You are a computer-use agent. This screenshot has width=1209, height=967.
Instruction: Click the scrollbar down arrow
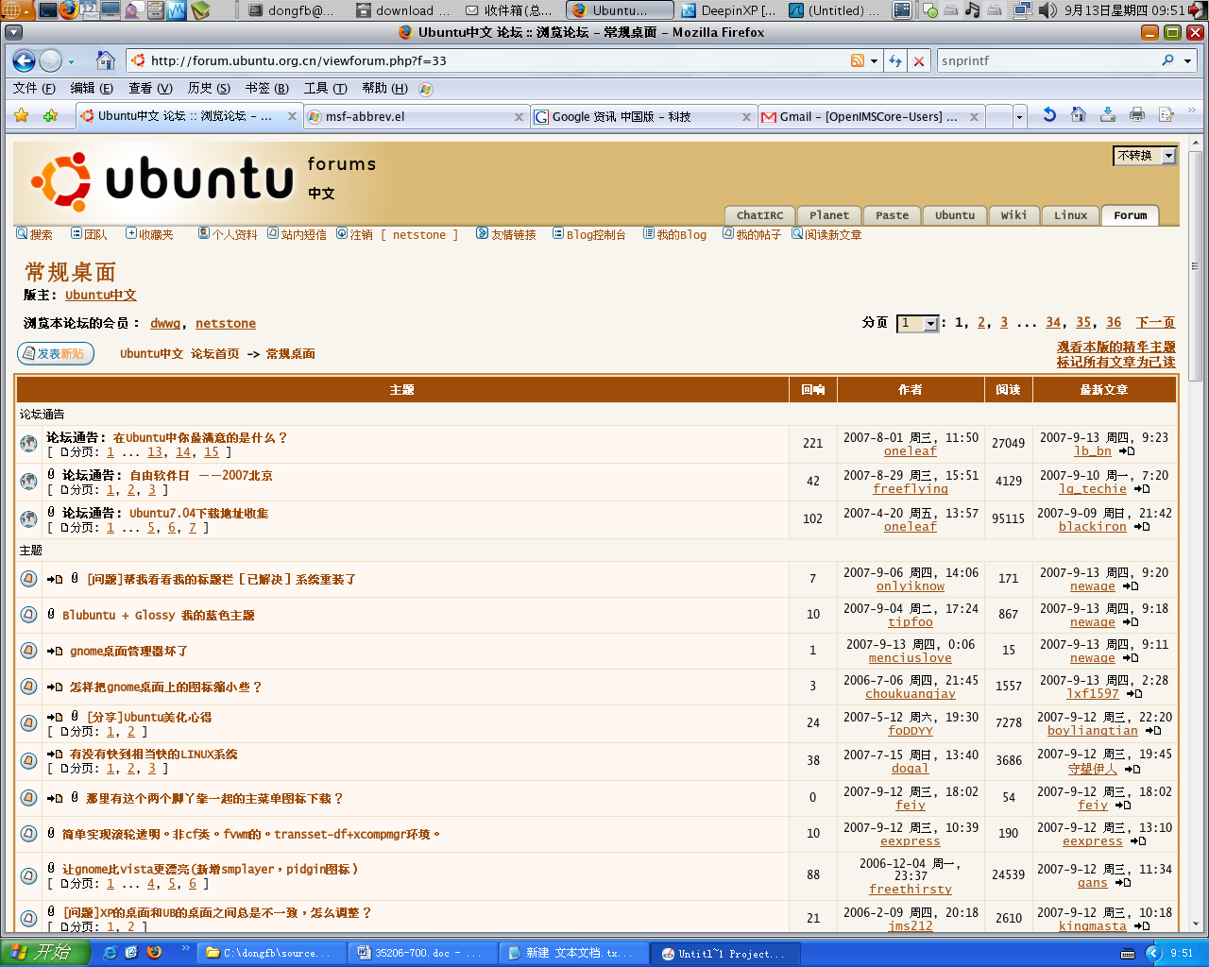pos(1195,925)
